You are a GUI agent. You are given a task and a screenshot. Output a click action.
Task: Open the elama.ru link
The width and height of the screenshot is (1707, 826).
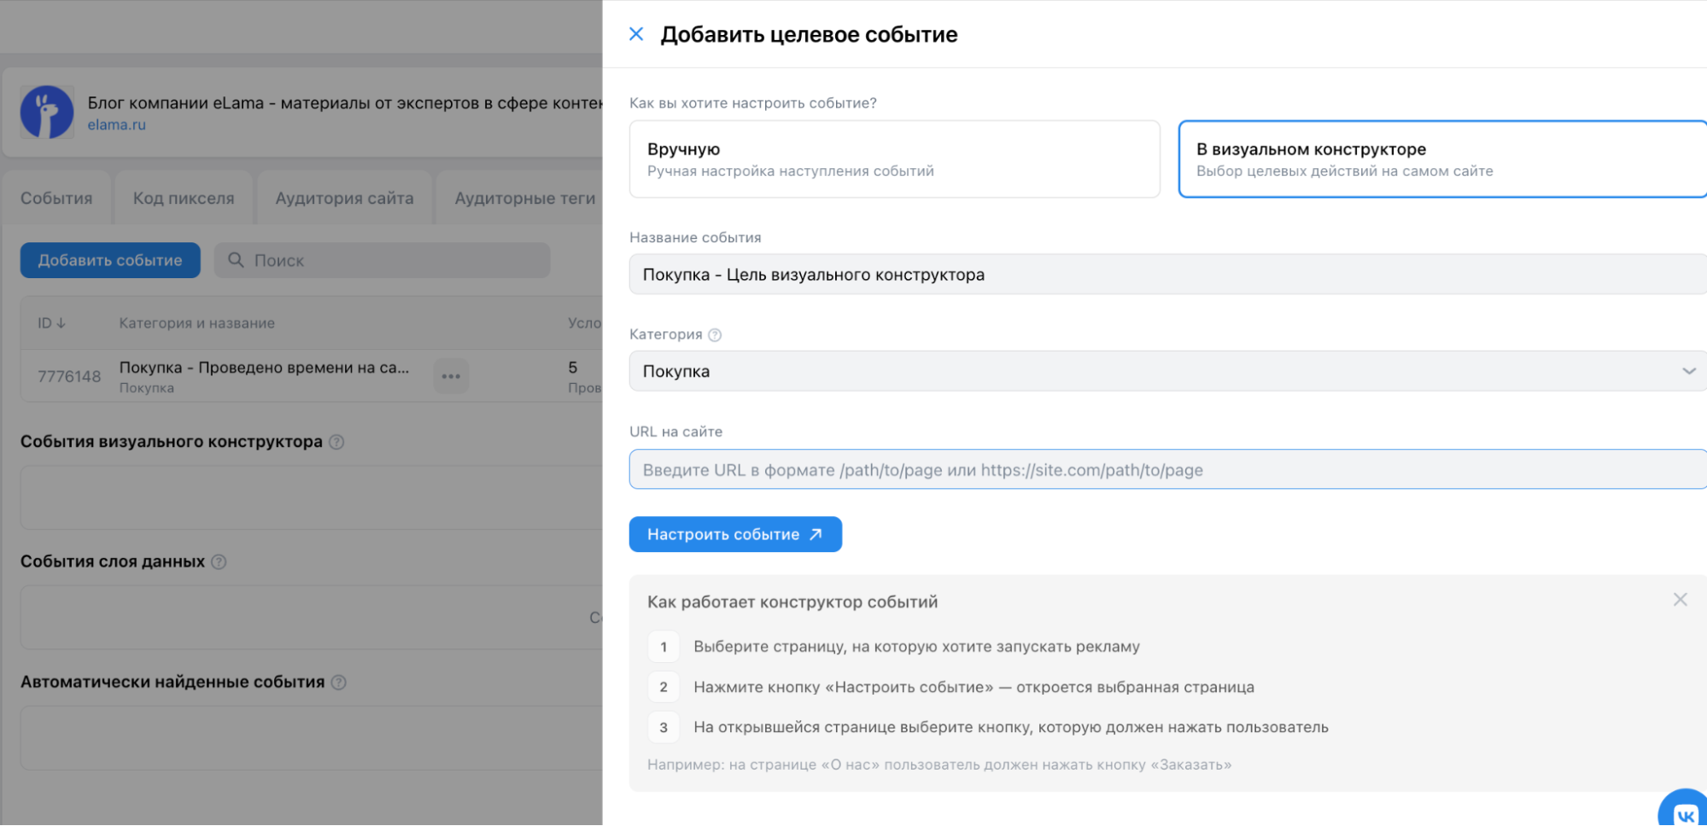pyautogui.click(x=115, y=124)
